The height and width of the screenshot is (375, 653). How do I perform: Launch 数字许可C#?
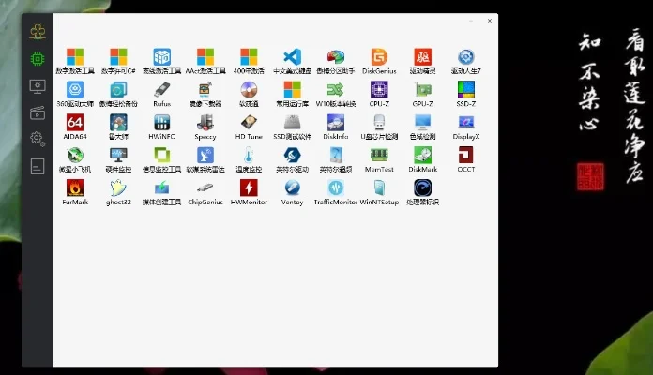(118, 62)
